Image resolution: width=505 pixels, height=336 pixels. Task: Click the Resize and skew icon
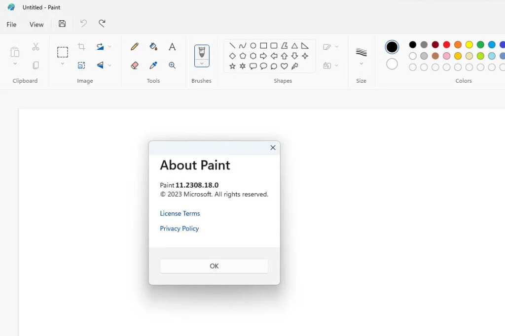81,66
